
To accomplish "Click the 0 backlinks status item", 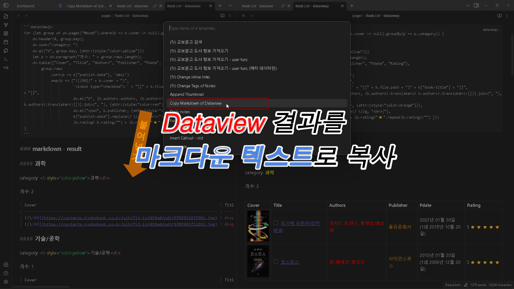I will (453, 285).
